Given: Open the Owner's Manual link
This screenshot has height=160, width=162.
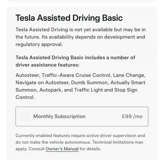Looking at the screenshot, I should (62, 149).
